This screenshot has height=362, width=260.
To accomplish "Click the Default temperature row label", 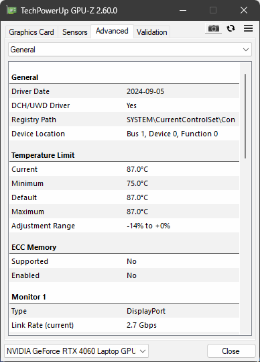I will click(24, 197).
